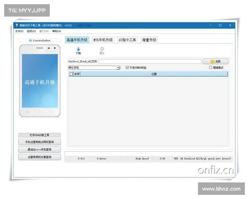Viewport: 249px width, 199px height.
Task: Maximize the download tool window
Action: (220, 25)
